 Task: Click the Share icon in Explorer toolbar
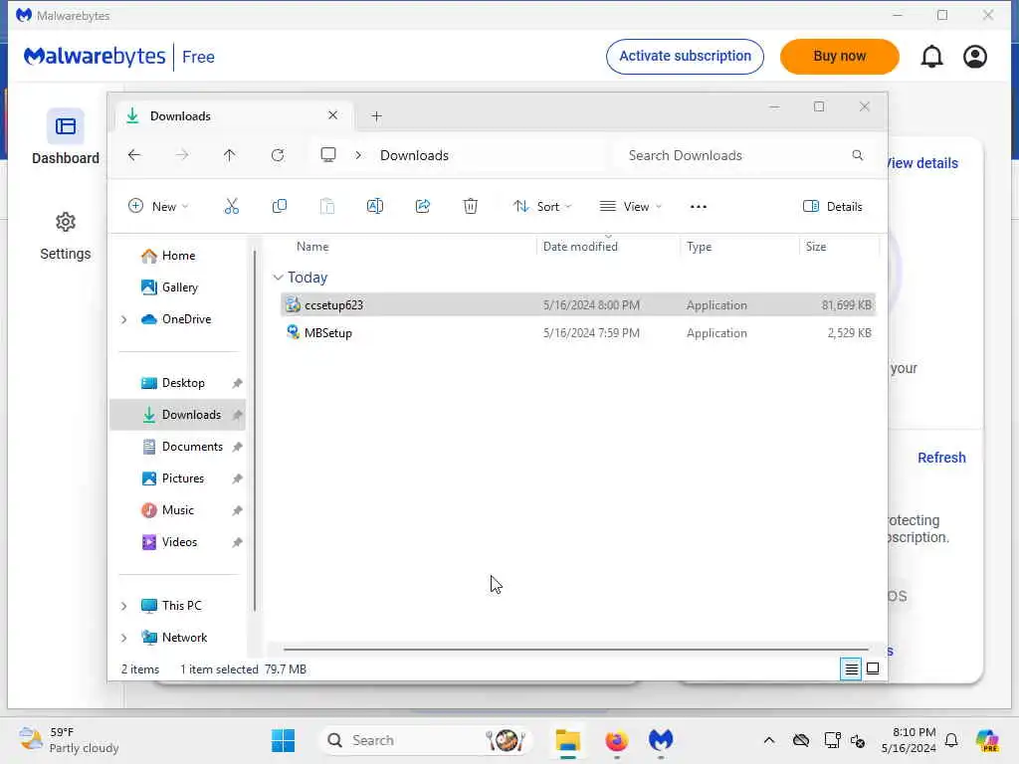point(422,207)
